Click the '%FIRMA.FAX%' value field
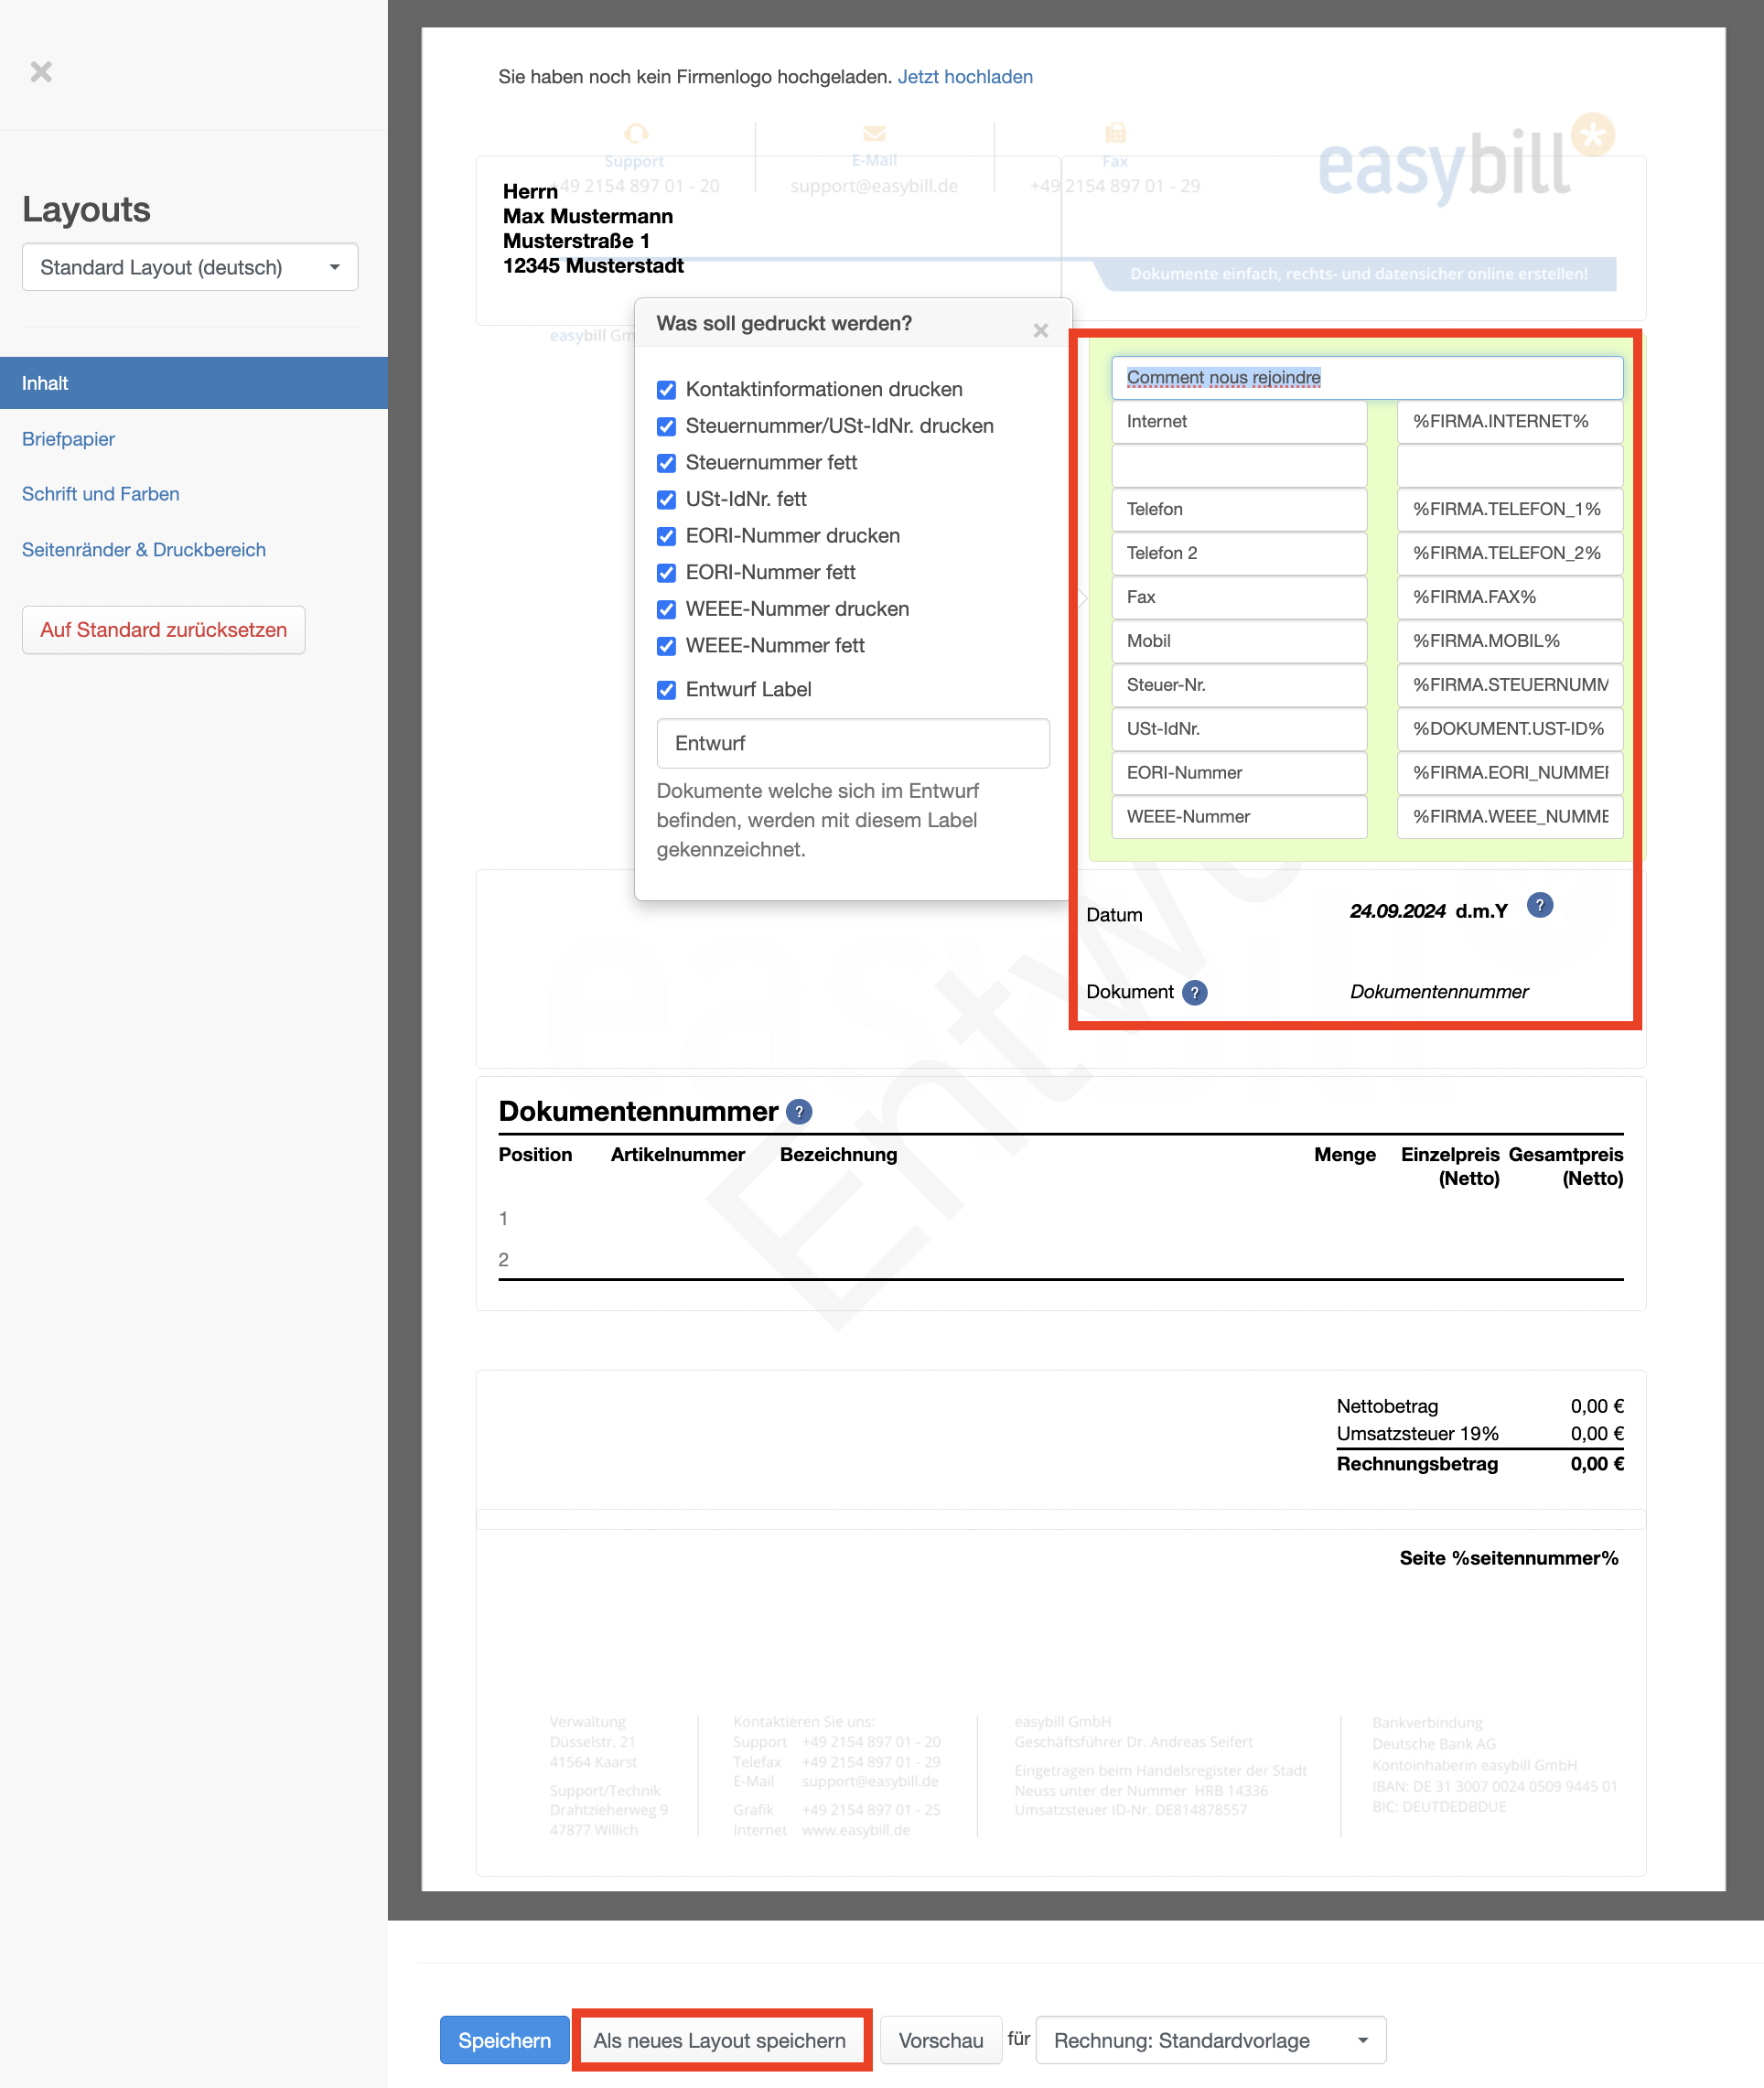The image size is (1764, 2088). point(1510,598)
